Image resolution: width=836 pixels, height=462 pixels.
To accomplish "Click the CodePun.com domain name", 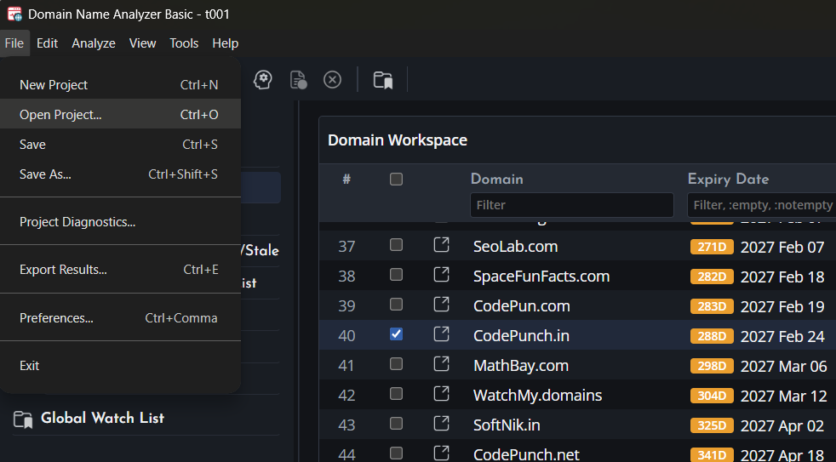I will pyautogui.click(x=521, y=305).
